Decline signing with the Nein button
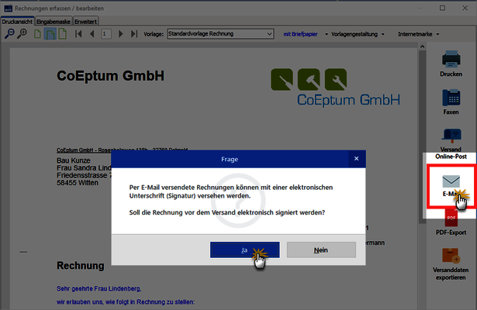 (321, 250)
